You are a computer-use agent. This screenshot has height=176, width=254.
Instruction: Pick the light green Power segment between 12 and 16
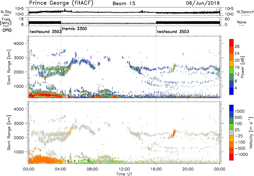point(231,71)
